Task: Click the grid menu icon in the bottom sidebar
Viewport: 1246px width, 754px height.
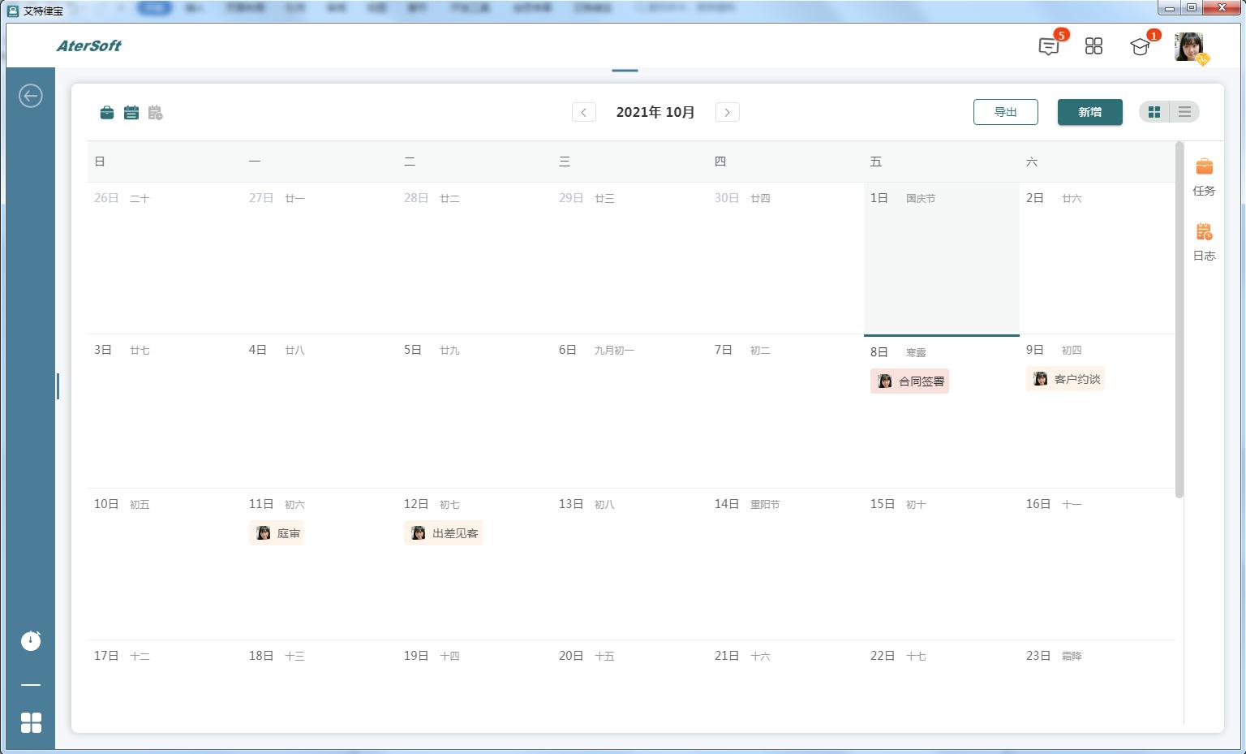Action: coord(31,722)
